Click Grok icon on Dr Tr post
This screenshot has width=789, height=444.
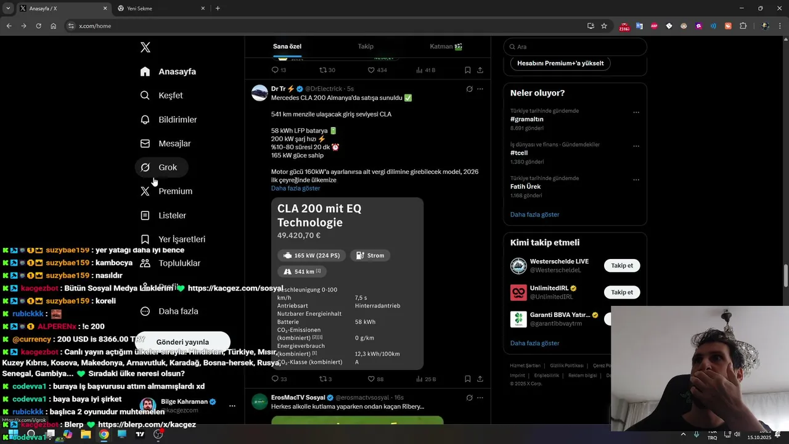coord(469,89)
